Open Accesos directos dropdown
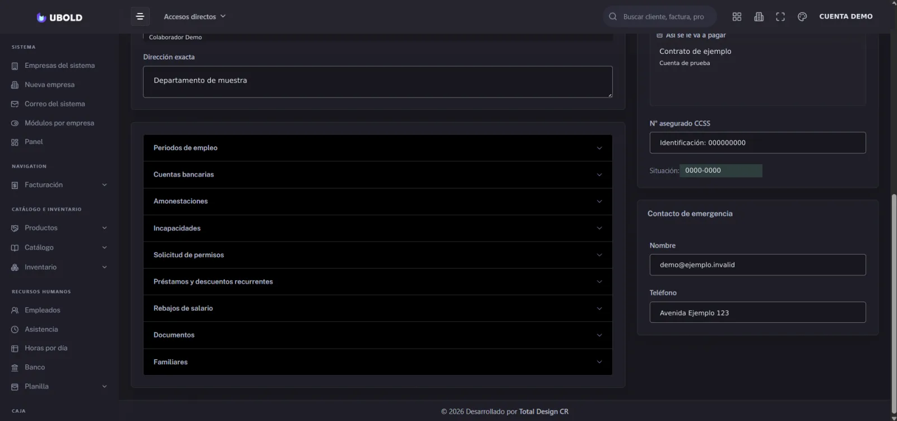The width and height of the screenshot is (897, 421). point(195,17)
